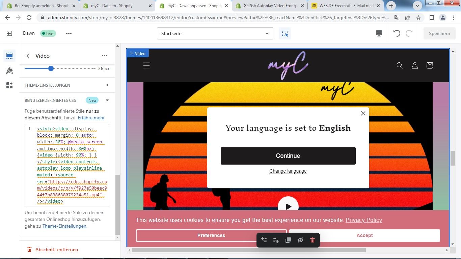Open the account icon in store header
Viewport: 461px width, 259px height.
pos(415,65)
